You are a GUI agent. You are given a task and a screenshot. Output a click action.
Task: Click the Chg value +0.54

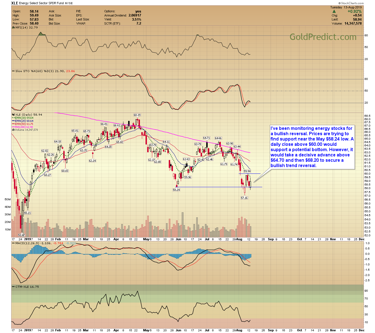pyautogui.click(x=357, y=15)
